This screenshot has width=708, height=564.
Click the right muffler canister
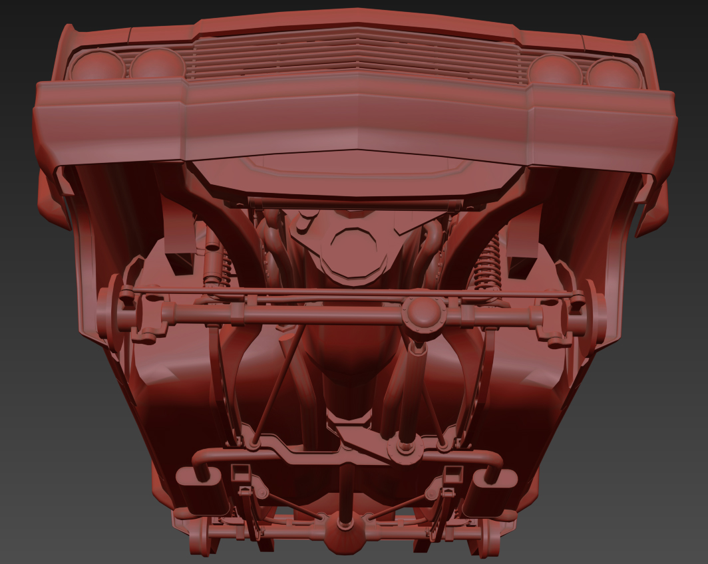point(490,492)
